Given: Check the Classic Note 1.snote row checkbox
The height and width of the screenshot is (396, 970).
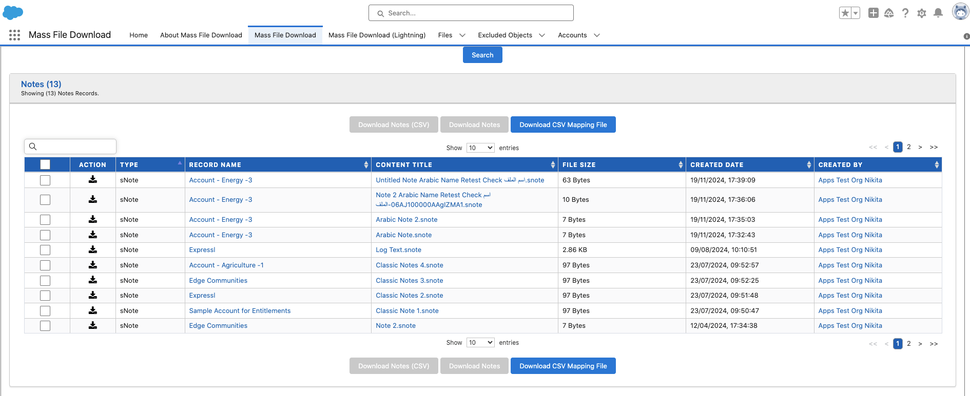Looking at the screenshot, I should (x=45, y=311).
